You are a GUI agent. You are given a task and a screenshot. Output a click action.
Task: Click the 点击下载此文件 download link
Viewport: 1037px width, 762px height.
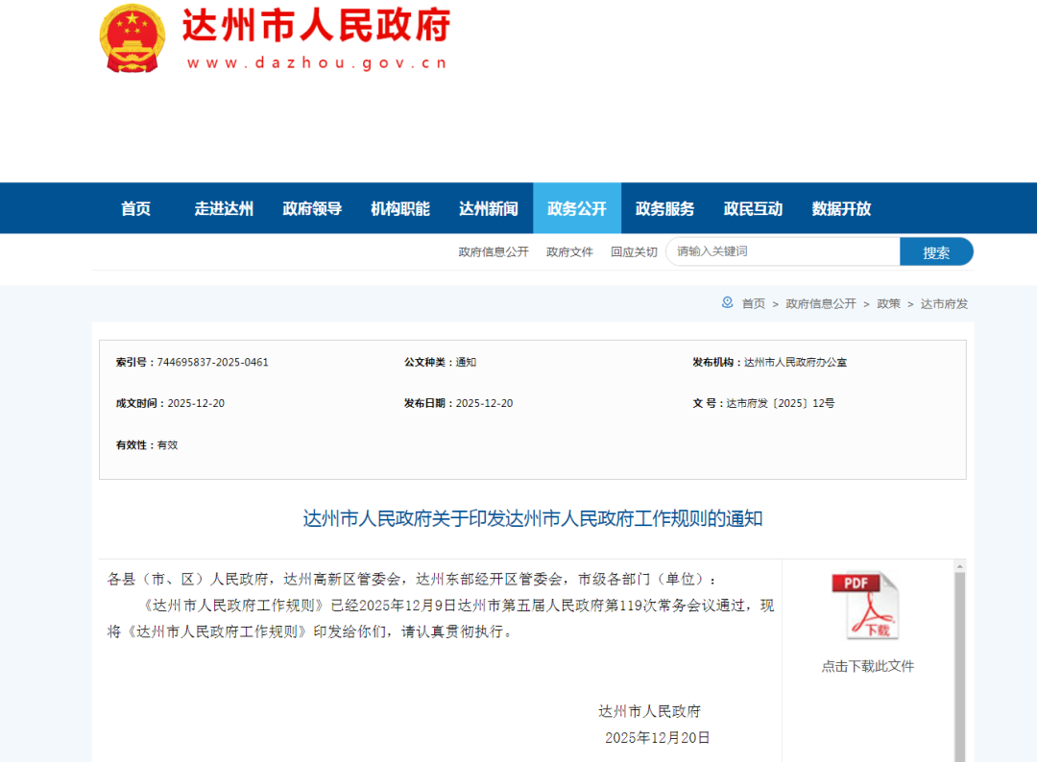tap(867, 666)
